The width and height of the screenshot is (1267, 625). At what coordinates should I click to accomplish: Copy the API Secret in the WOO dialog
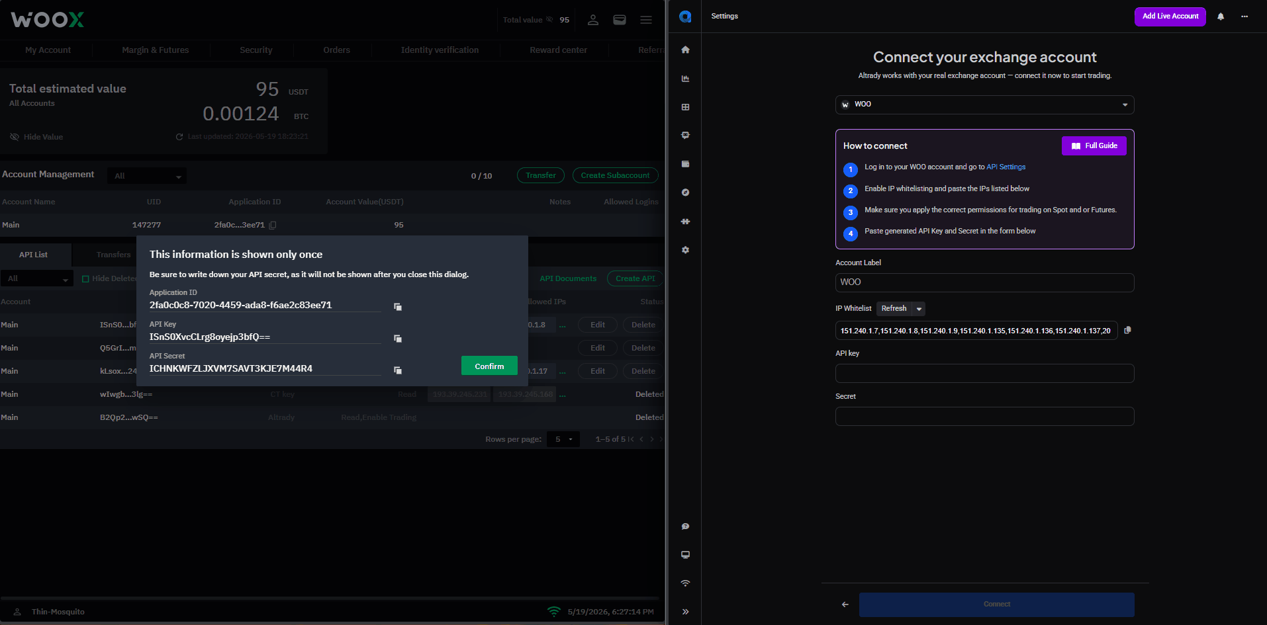pyautogui.click(x=398, y=370)
